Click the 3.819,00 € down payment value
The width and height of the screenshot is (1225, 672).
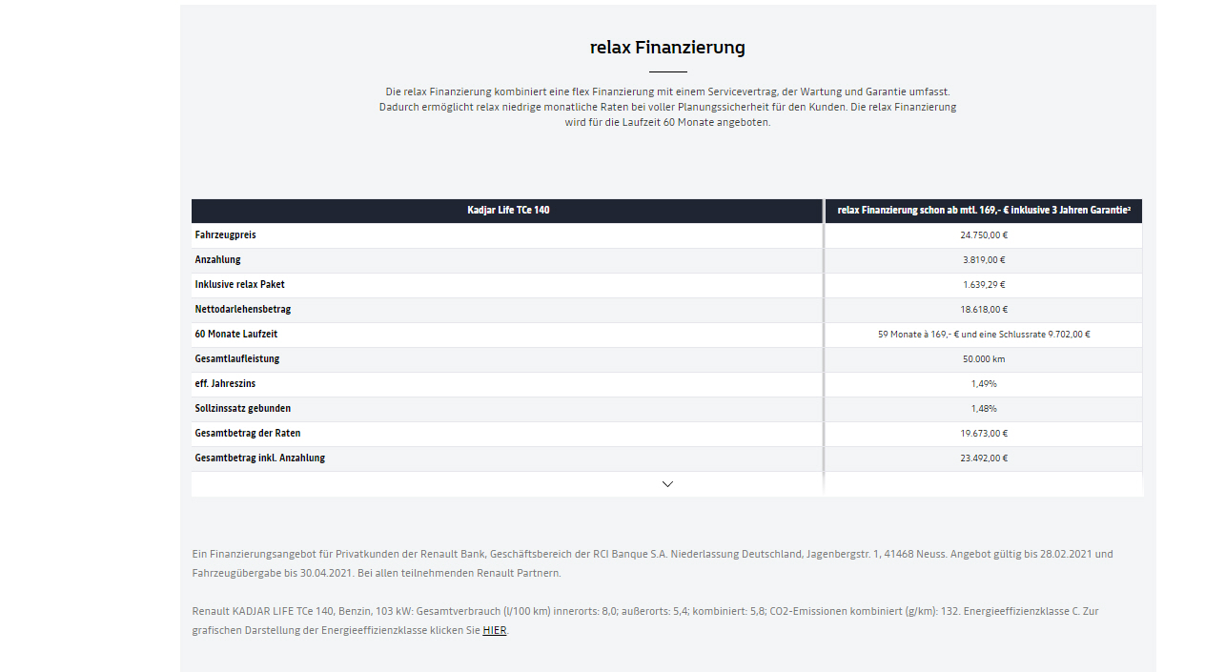(x=984, y=260)
